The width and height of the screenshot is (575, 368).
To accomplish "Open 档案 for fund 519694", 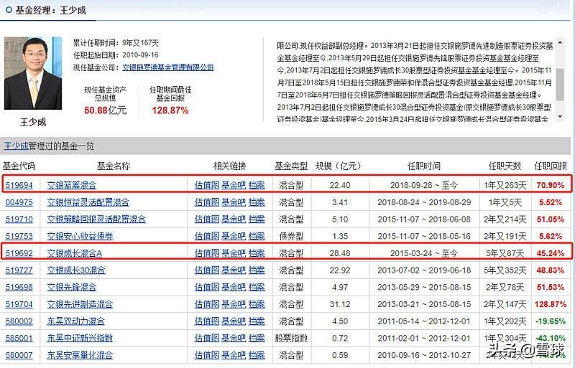I will coord(257,185).
